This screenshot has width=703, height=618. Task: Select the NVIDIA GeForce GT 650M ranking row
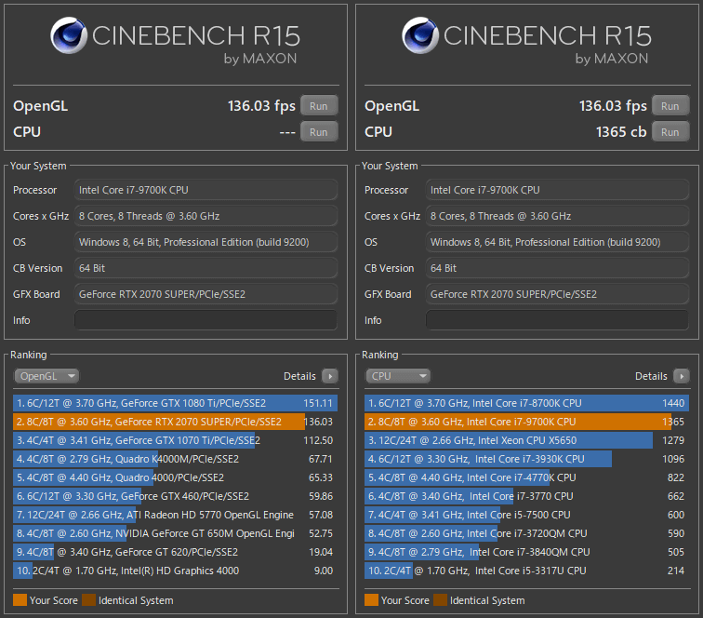click(x=176, y=533)
